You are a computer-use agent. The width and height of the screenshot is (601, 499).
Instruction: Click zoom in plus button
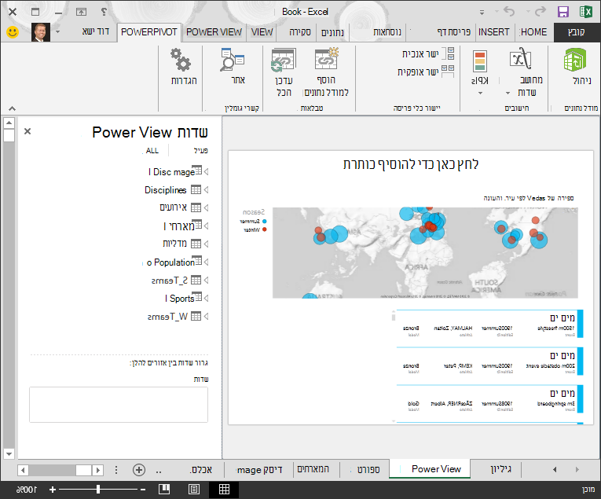53,490
